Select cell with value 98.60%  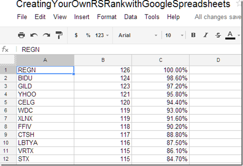(x=161, y=78)
